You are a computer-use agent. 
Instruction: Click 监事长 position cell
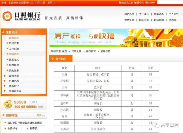click(x=98, y=87)
